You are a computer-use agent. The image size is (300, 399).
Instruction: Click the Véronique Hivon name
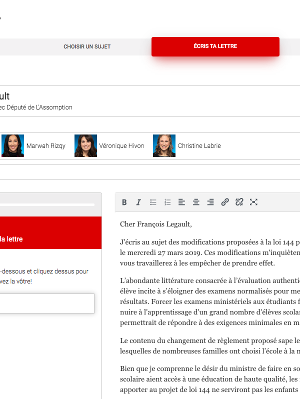click(x=121, y=146)
